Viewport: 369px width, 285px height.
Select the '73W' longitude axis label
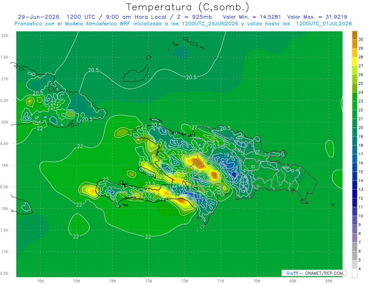pyautogui.click(x=149, y=281)
